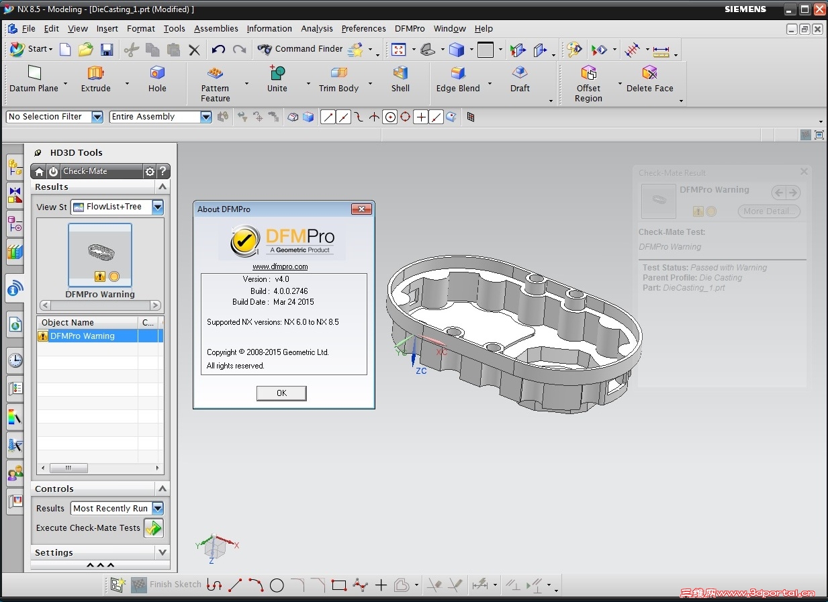This screenshot has width=828, height=602.
Task: Collapse the Results section
Action: tap(163, 187)
